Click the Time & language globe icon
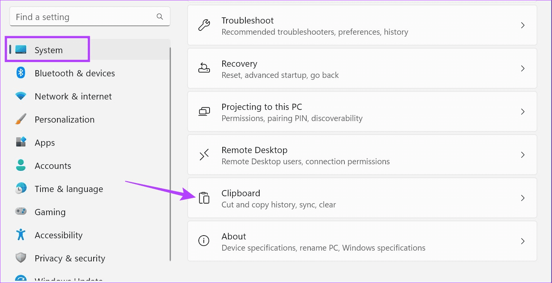The image size is (552, 283). point(21,189)
